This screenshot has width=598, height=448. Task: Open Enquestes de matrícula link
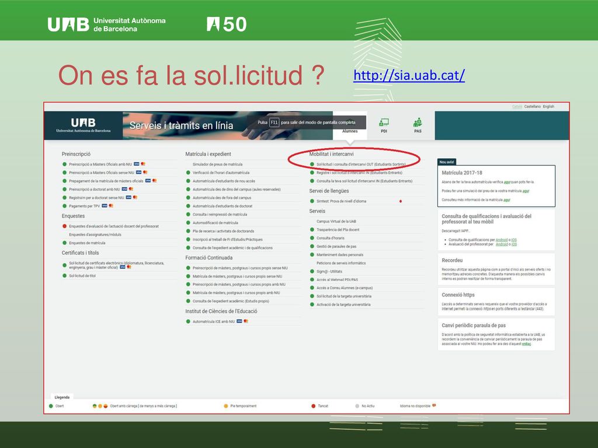coord(87,243)
